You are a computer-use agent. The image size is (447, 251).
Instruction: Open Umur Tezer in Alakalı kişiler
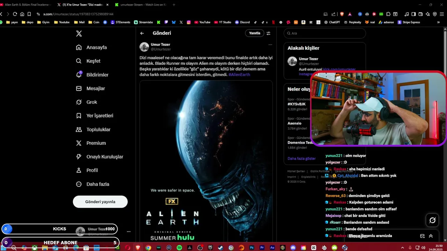click(x=308, y=59)
